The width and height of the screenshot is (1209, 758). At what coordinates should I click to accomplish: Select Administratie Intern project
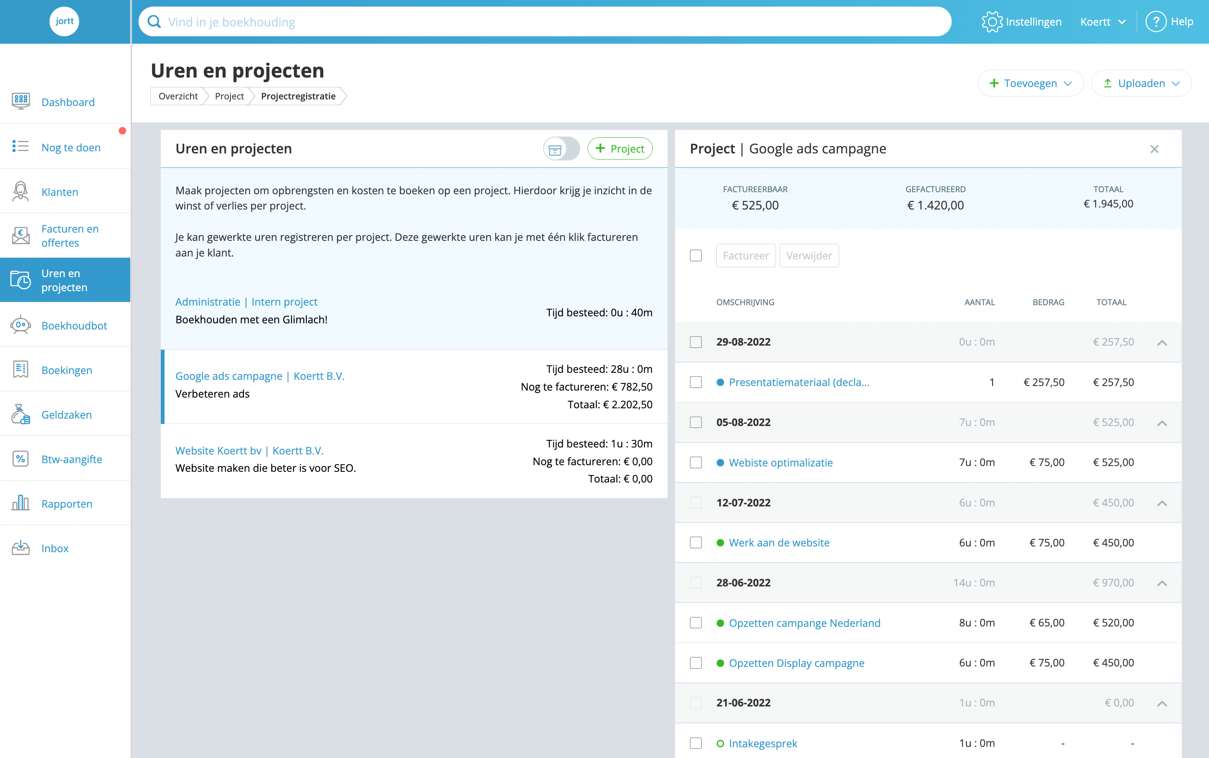247,301
